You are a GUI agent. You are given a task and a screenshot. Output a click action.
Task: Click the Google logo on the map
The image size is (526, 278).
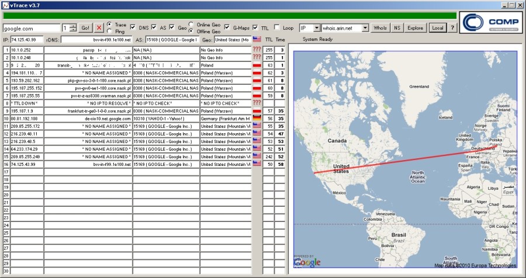tap(308, 263)
